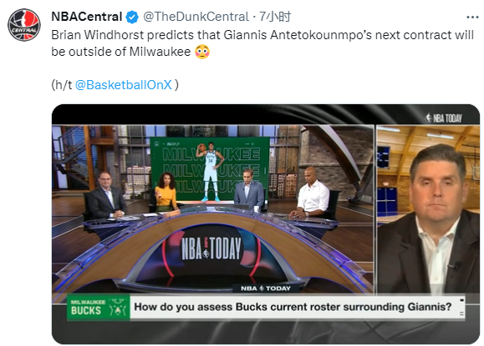Click the panelist in white shirt
This screenshot has height=346, width=484.
(x=311, y=193)
